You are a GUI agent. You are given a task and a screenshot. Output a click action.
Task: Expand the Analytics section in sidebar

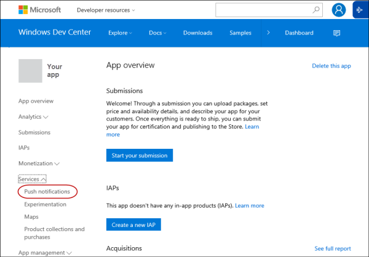pos(33,117)
